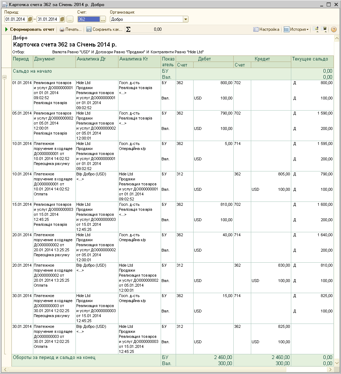Open help via question mark icon
The width and height of the screenshot is (341, 374).
point(334,29)
